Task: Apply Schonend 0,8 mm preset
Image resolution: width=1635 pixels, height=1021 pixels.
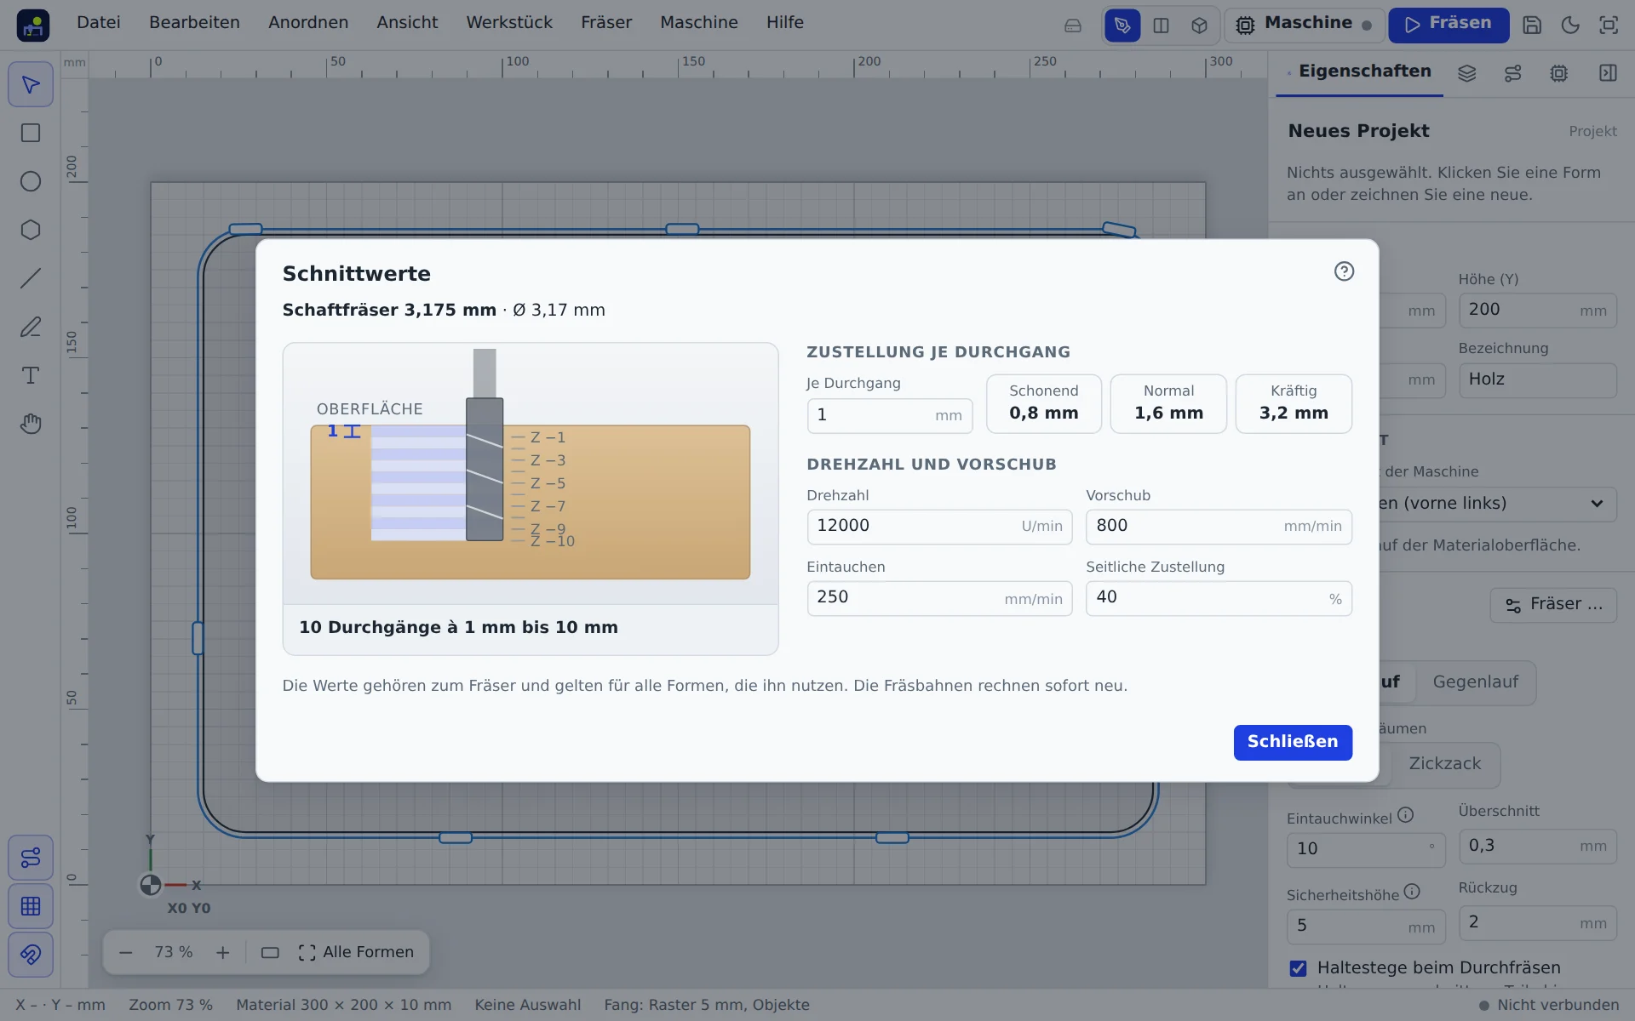Action: click(1044, 403)
